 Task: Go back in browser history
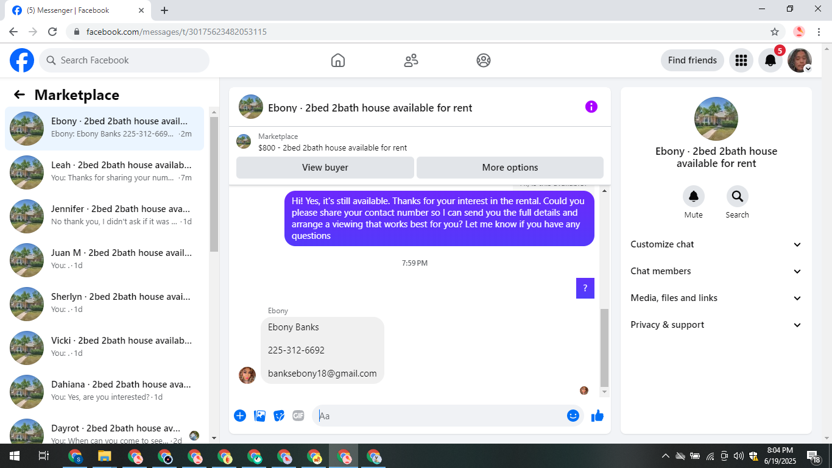point(13,32)
